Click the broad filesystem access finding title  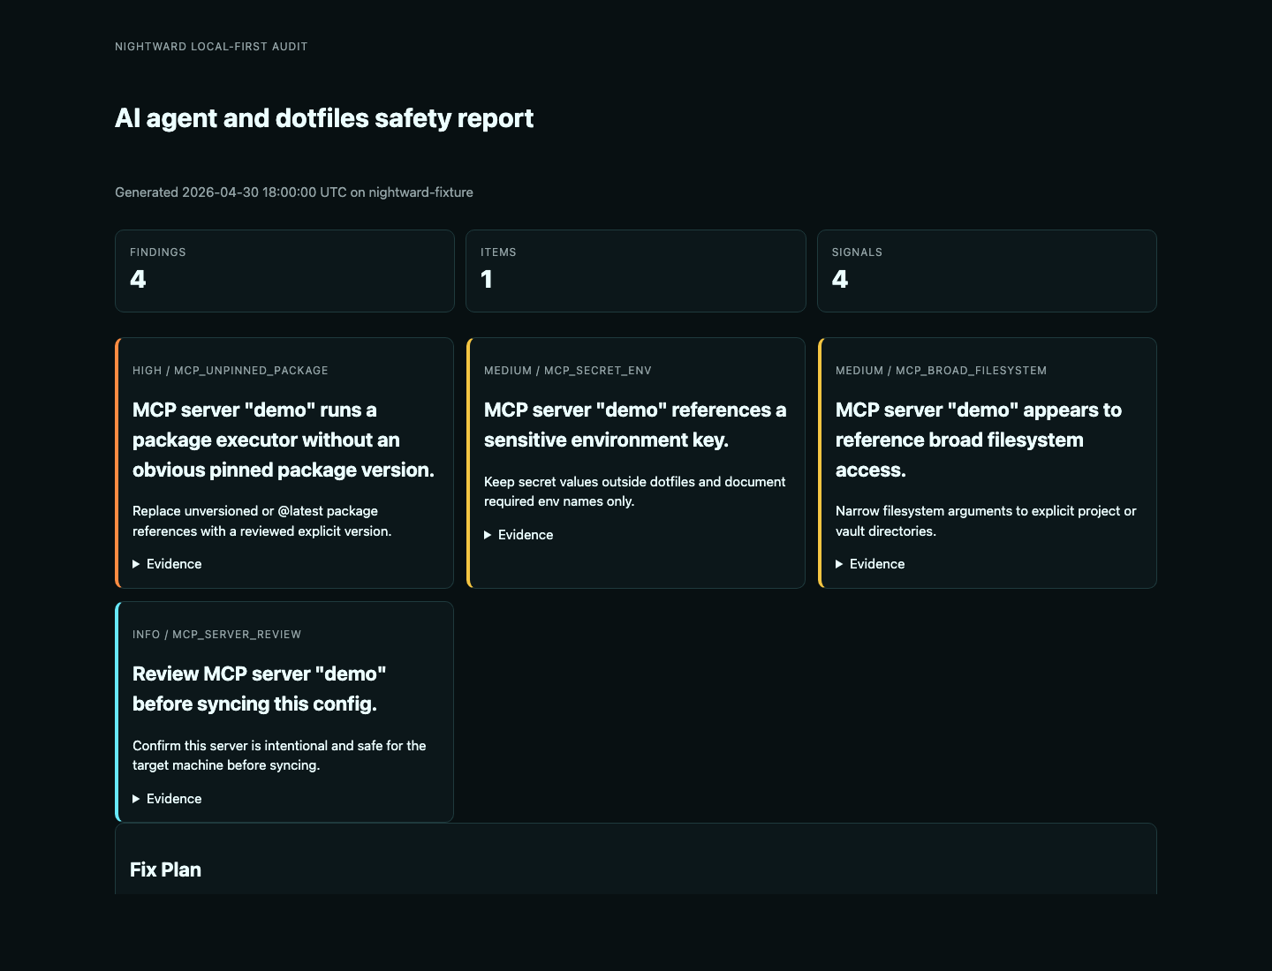(979, 440)
